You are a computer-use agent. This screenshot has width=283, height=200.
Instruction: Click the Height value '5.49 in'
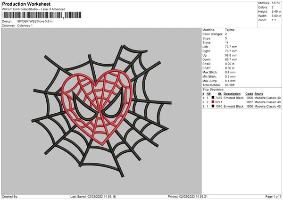276,11
